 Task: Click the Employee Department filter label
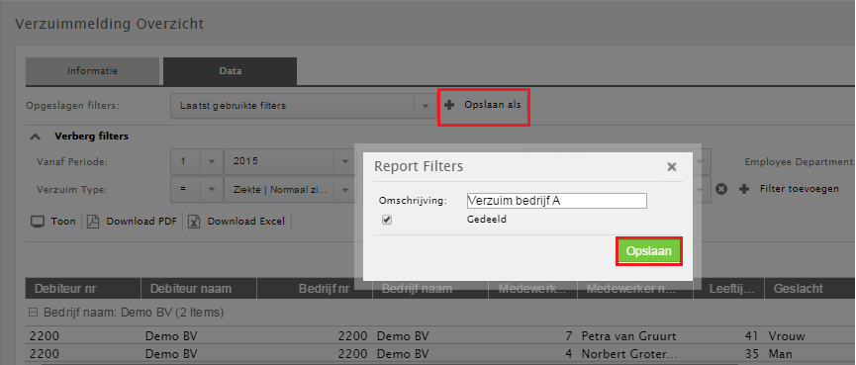(x=800, y=162)
